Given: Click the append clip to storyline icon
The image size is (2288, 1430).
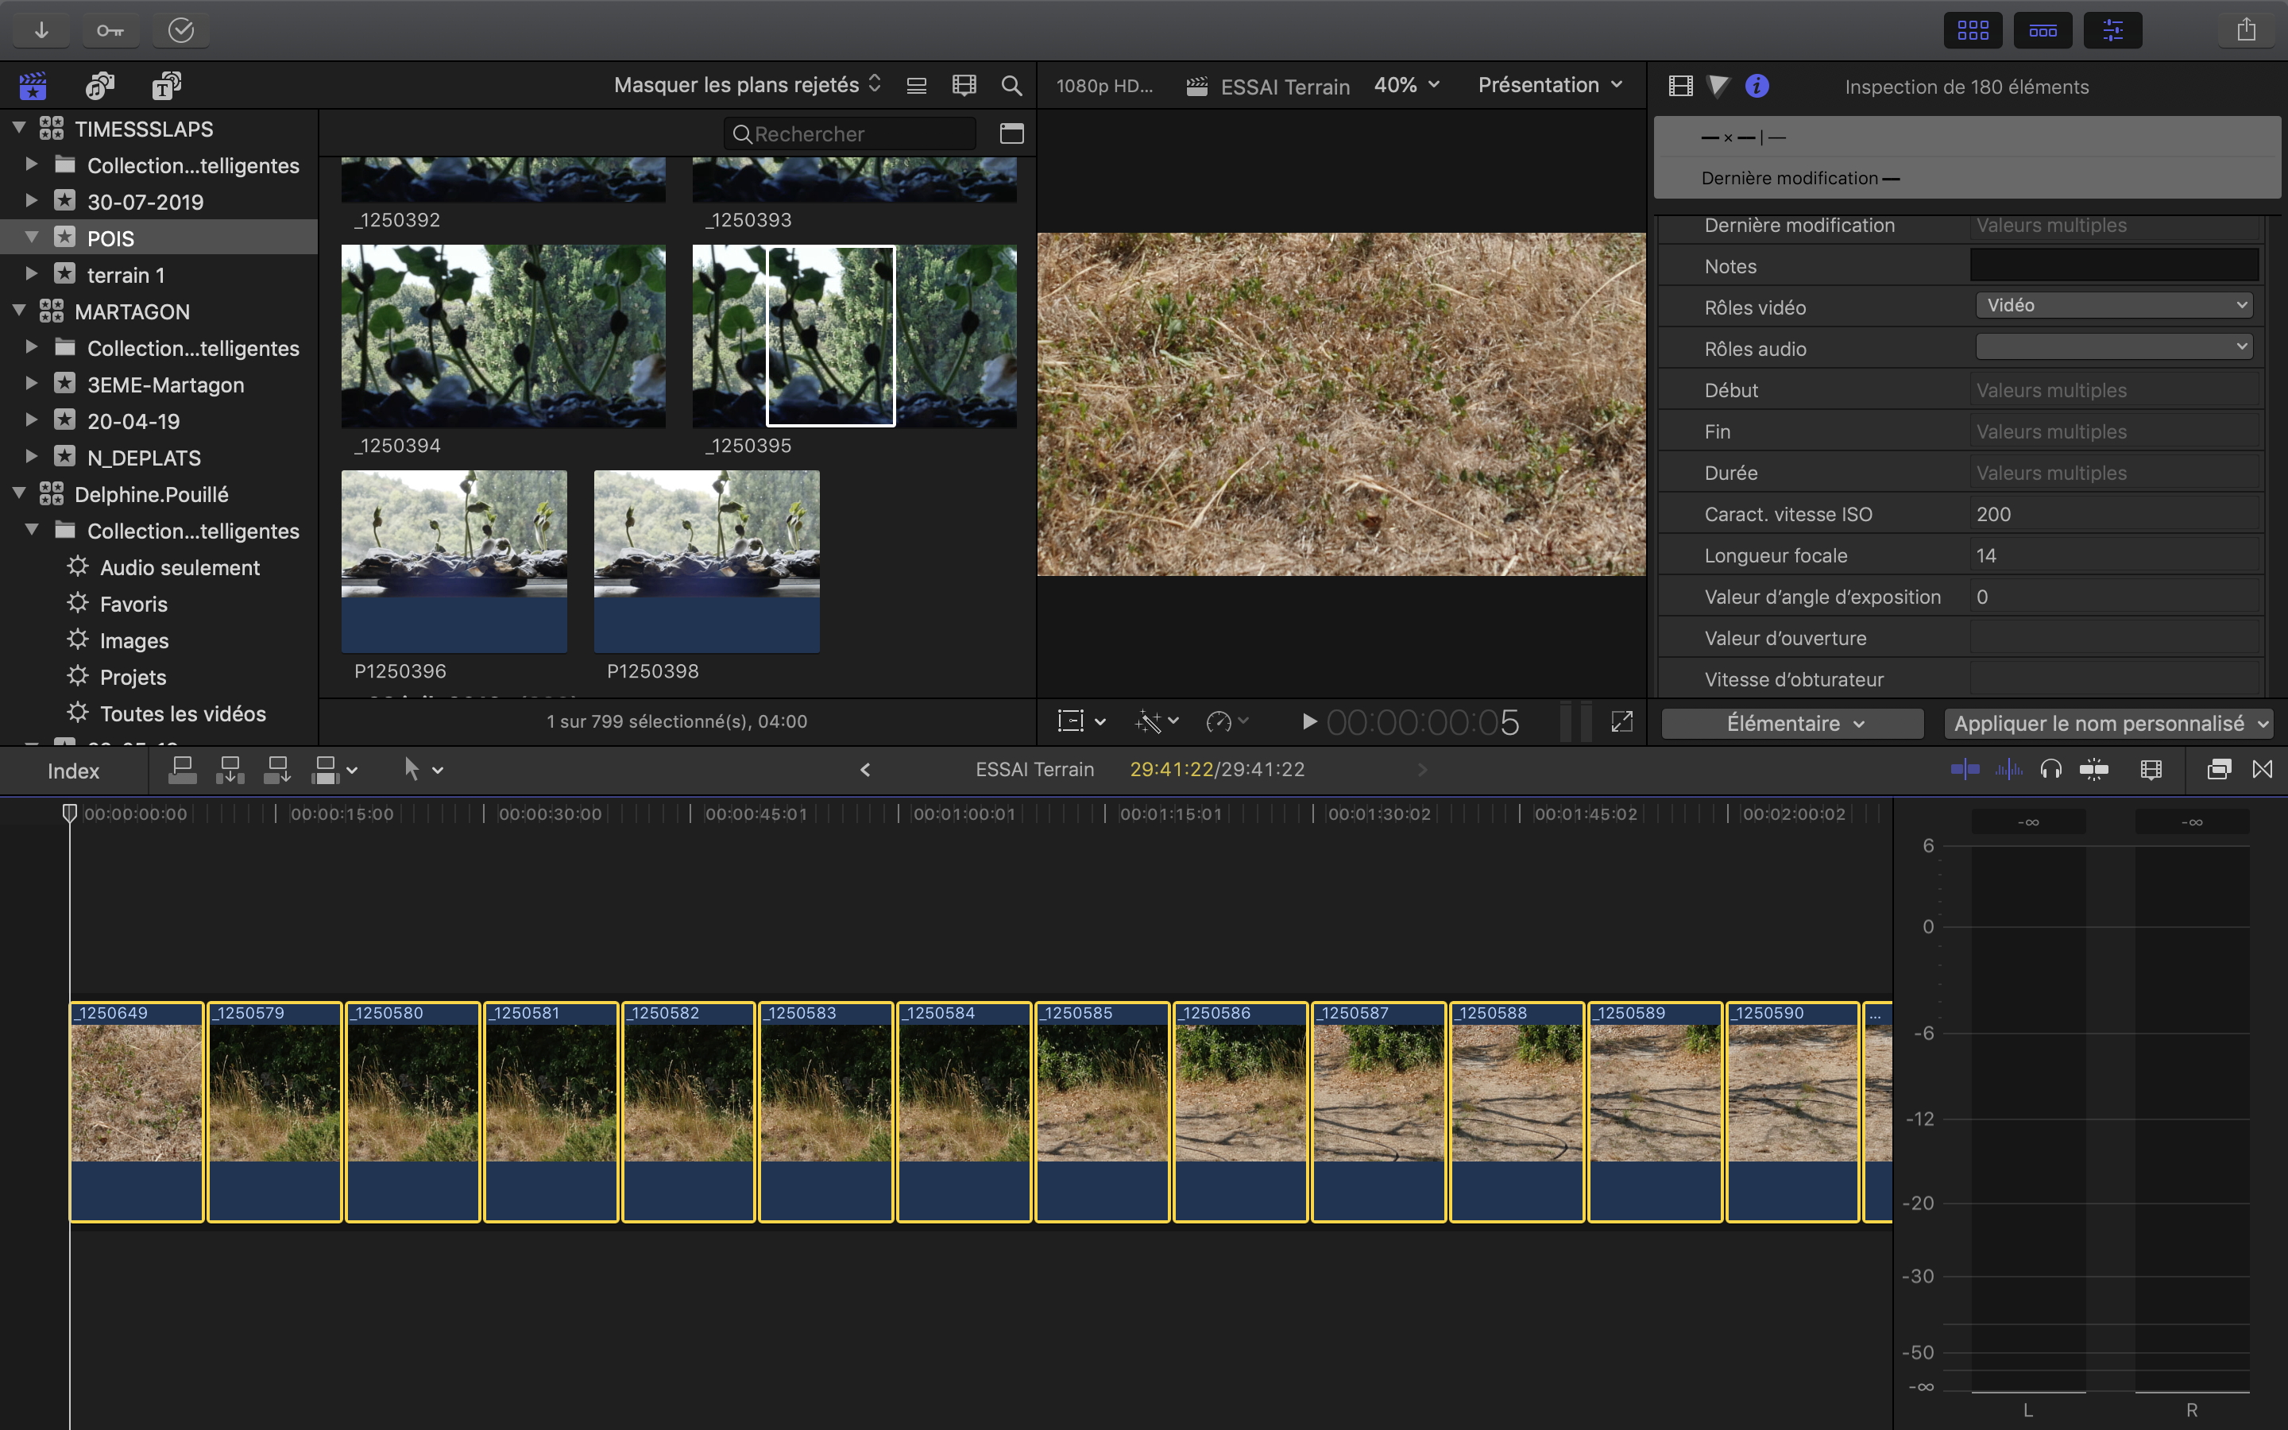Looking at the screenshot, I should (277, 770).
